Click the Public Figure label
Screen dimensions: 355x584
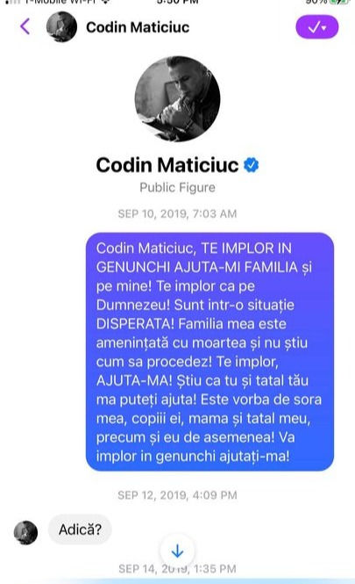pyautogui.click(x=177, y=187)
